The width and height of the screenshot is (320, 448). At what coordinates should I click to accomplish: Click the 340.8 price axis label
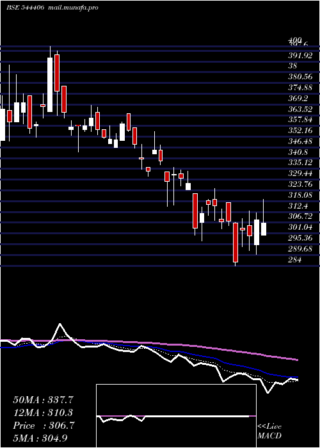(298, 152)
